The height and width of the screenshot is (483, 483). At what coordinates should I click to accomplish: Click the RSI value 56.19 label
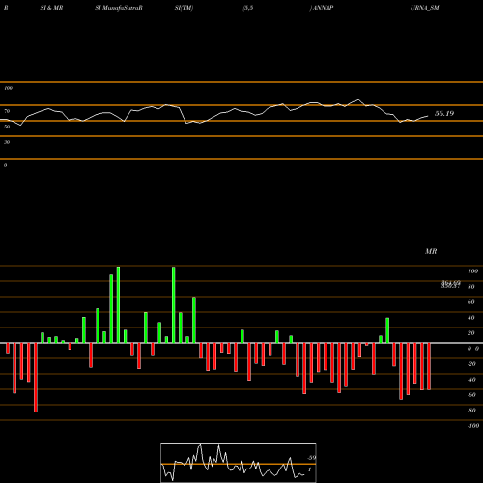[x=444, y=113]
